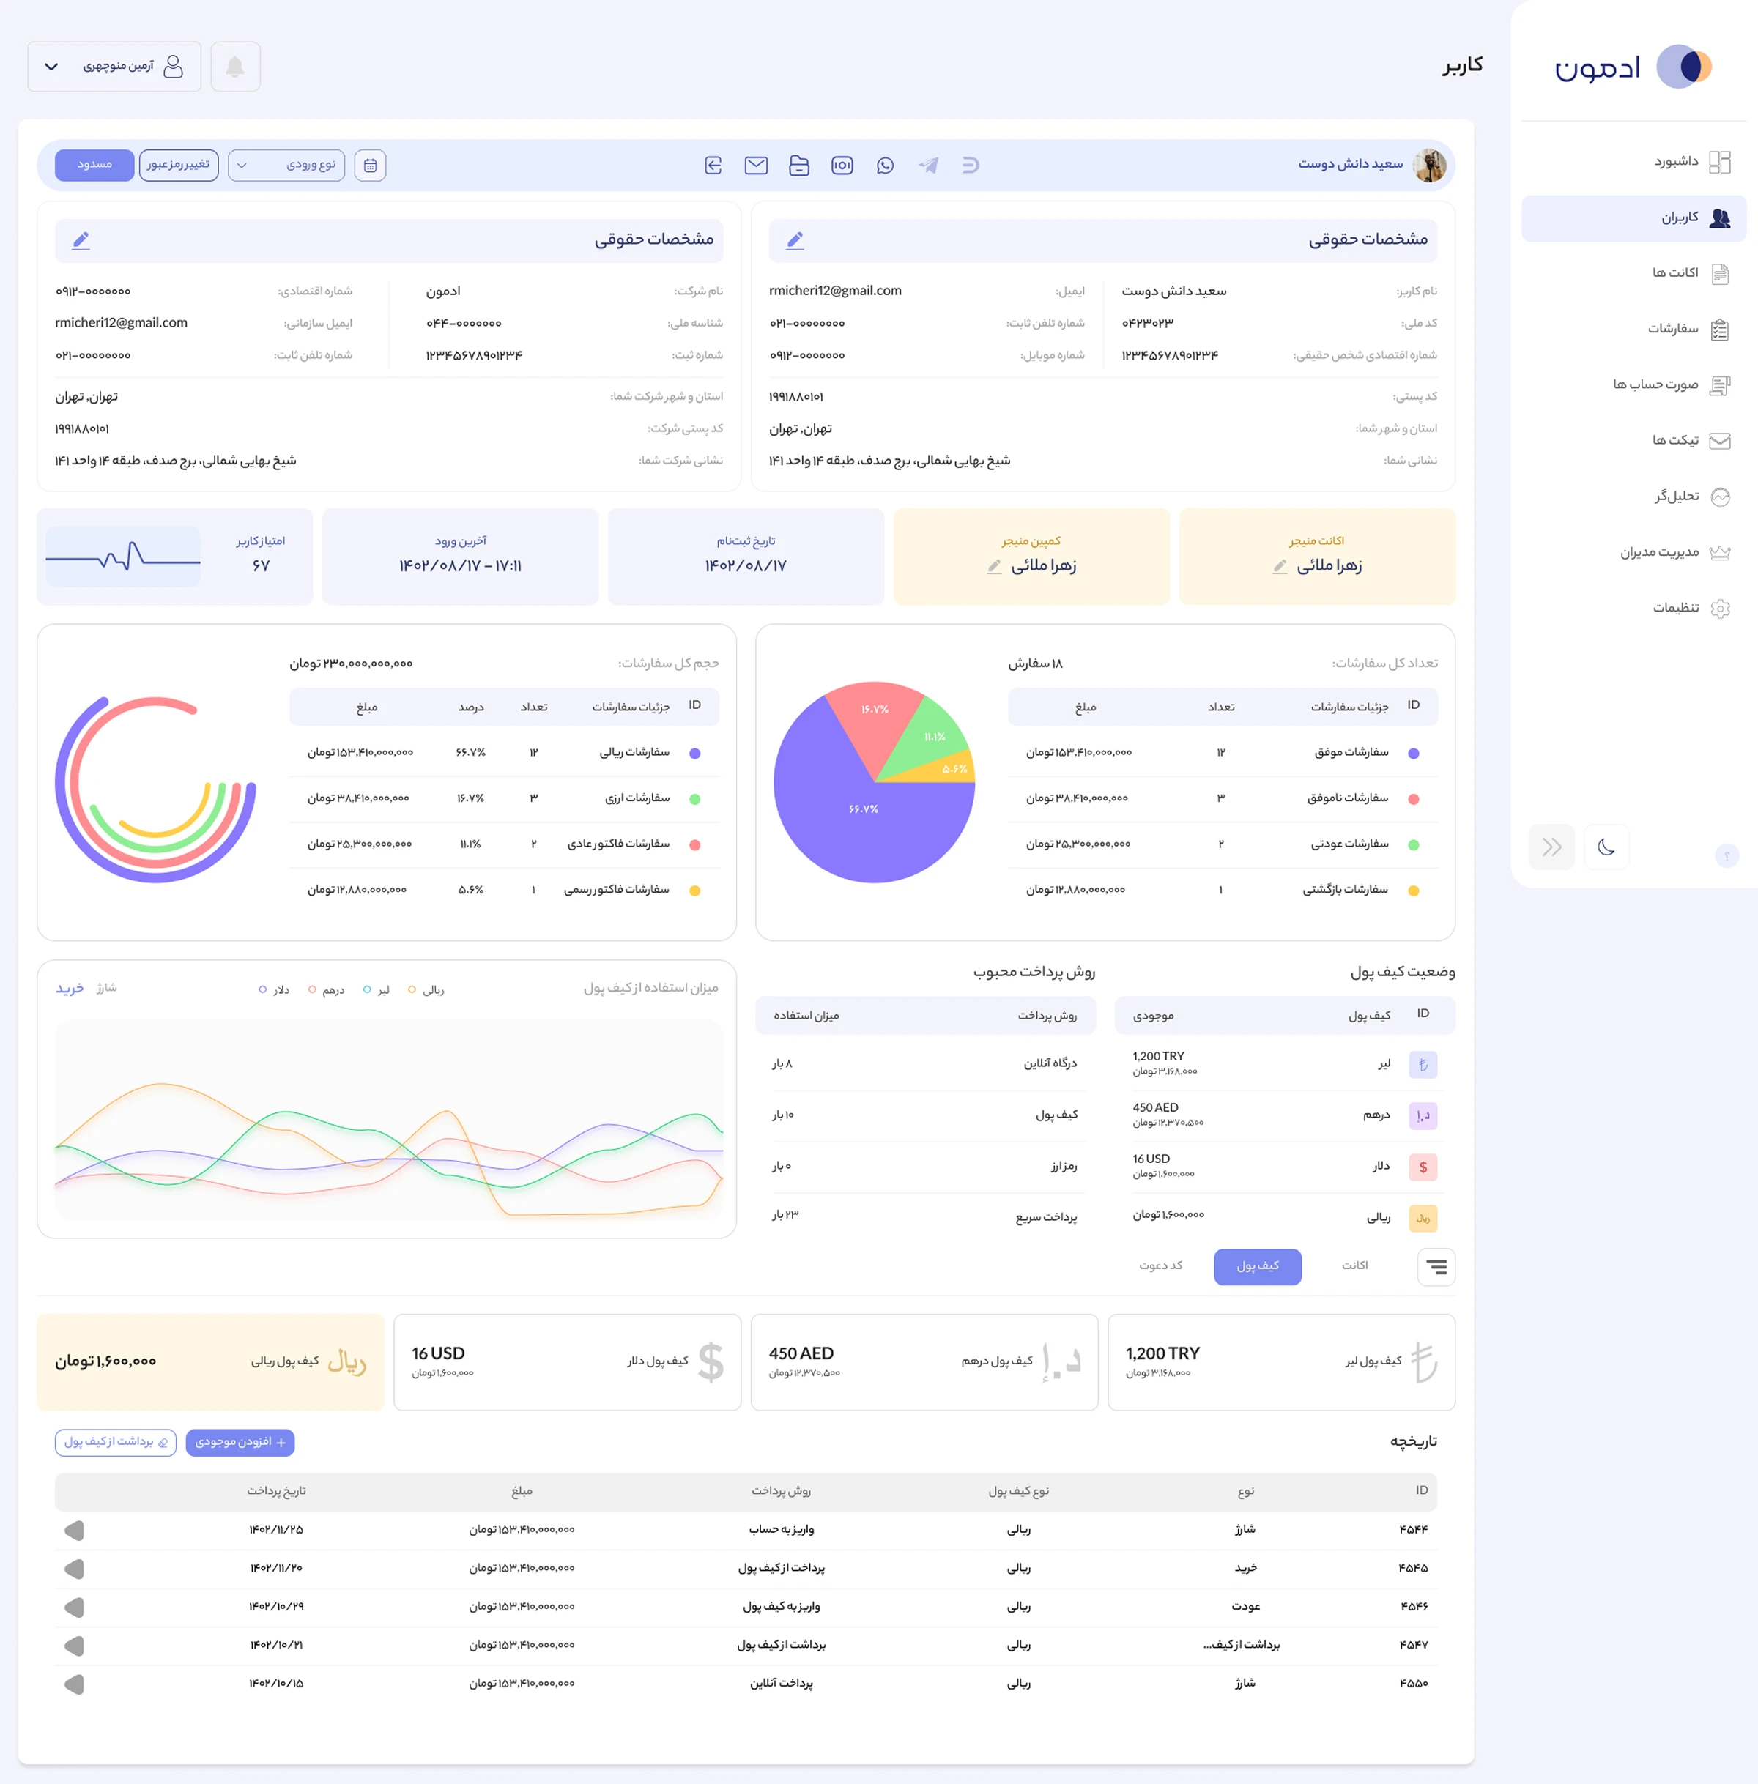Select کیف پول دلار card
The width and height of the screenshot is (1758, 1784).
coord(568,1362)
